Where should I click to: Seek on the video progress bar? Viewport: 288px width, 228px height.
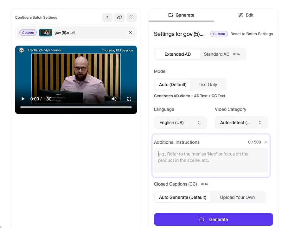click(x=76, y=107)
